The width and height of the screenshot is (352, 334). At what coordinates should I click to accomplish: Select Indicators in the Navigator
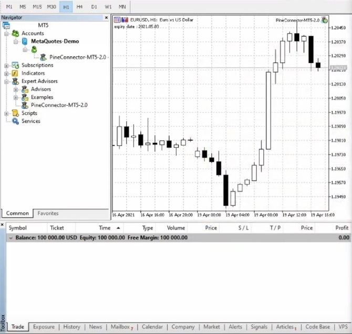pyautogui.click(x=33, y=73)
